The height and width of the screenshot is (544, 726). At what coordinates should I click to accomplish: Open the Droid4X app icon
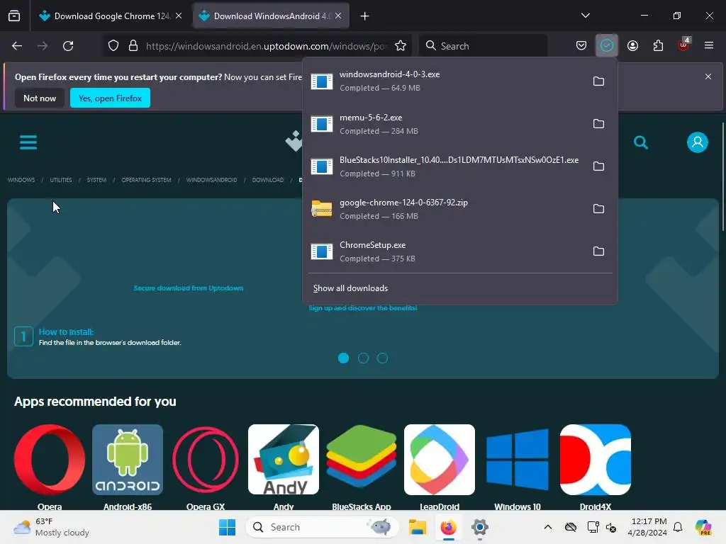596,460
